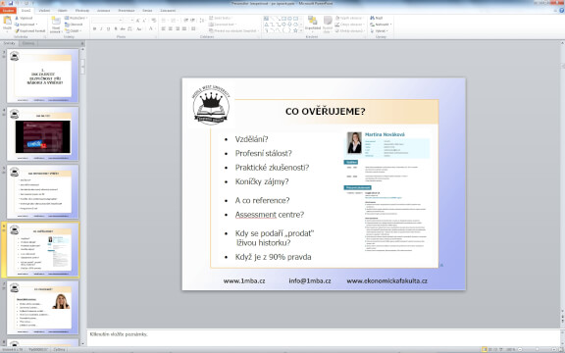
Task: Toggle italic text formatting
Action: (x=101, y=28)
